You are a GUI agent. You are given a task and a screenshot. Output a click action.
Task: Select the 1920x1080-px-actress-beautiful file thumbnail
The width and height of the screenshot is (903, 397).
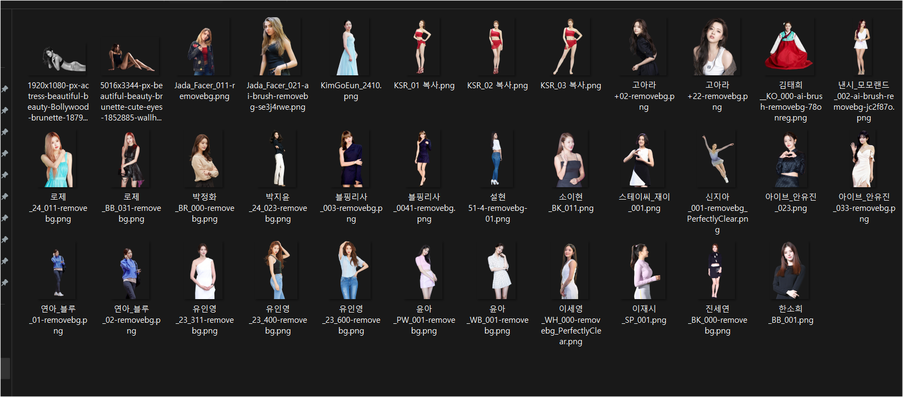tap(64, 59)
